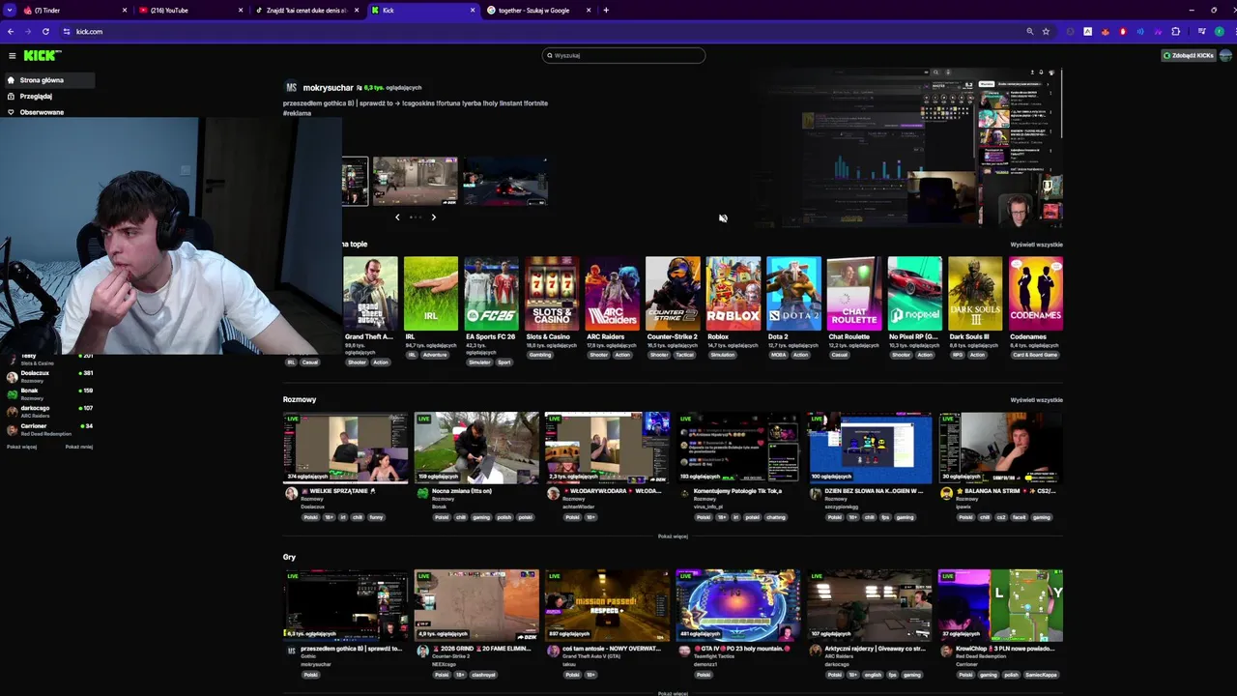This screenshot has height=696, width=1237.
Task: Click the MOBA tag under Dota 2
Action: click(x=778, y=355)
